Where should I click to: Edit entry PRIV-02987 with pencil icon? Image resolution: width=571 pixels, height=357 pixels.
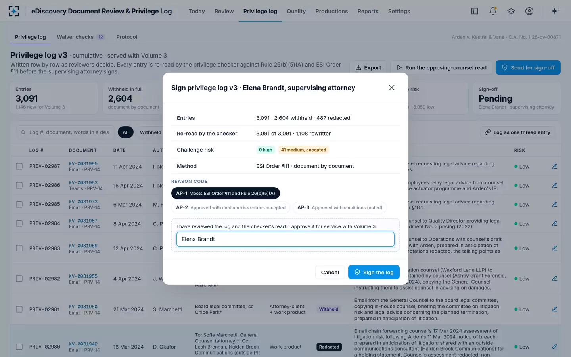coord(554,166)
